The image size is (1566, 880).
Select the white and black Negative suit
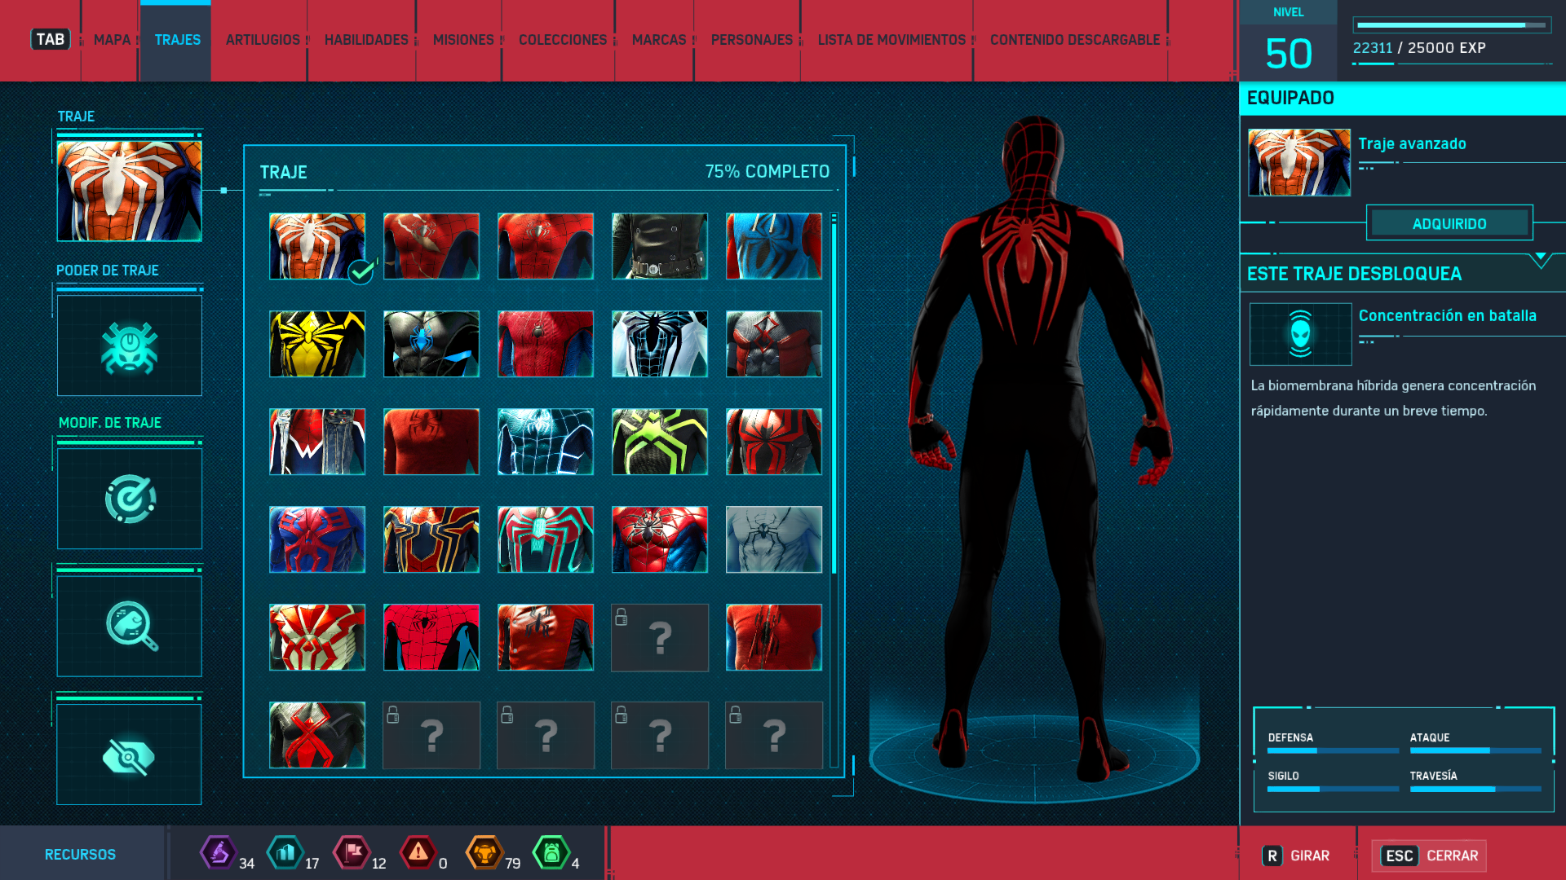(x=660, y=344)
